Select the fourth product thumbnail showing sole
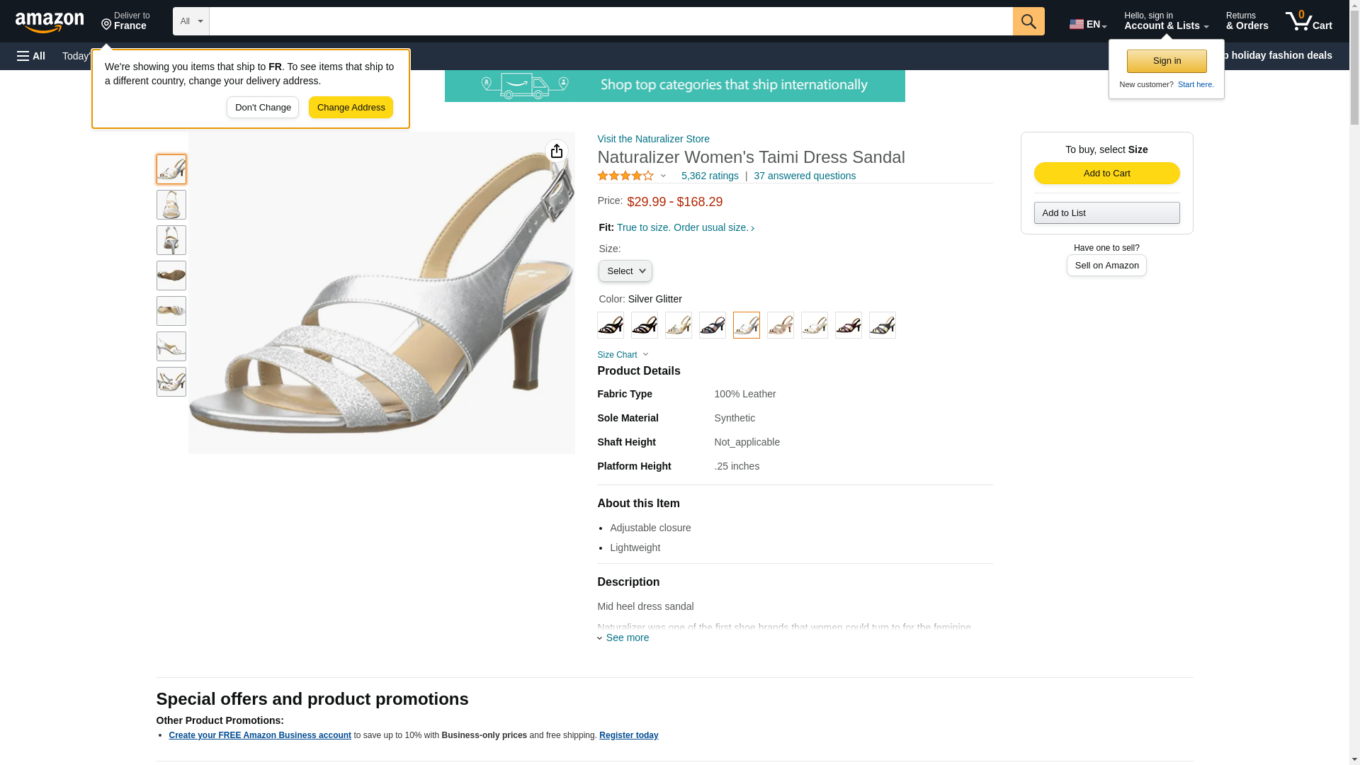1360x765 pixels. 171,276
